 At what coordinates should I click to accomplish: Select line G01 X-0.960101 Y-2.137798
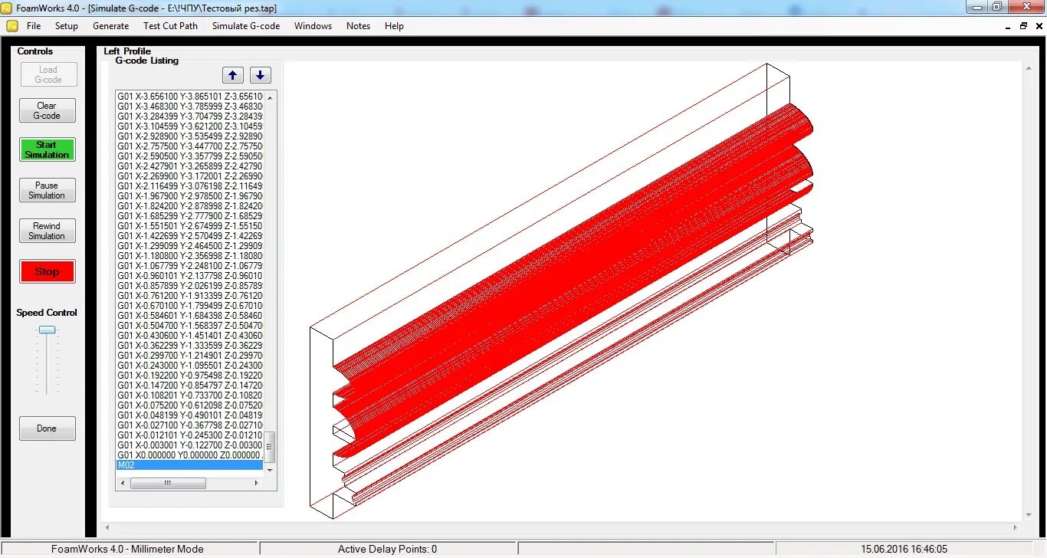189,275
